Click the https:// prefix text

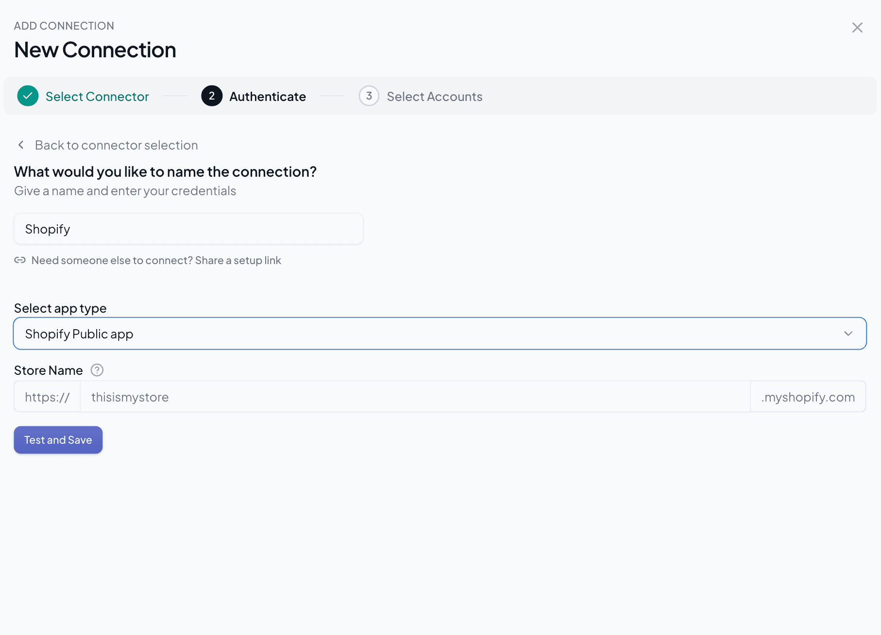pyautogui.click(x=47, y=397)
